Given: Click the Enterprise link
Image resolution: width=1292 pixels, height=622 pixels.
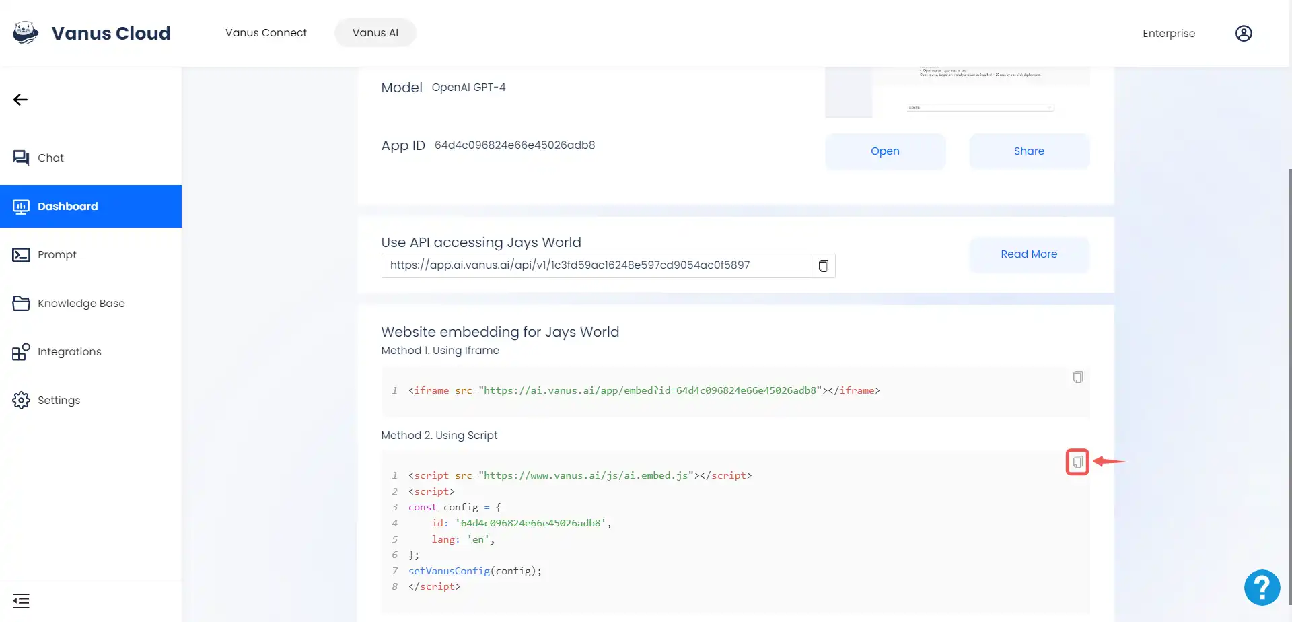Looking at the screenshot, I should pyautogui.click(x=1169, y=33).
